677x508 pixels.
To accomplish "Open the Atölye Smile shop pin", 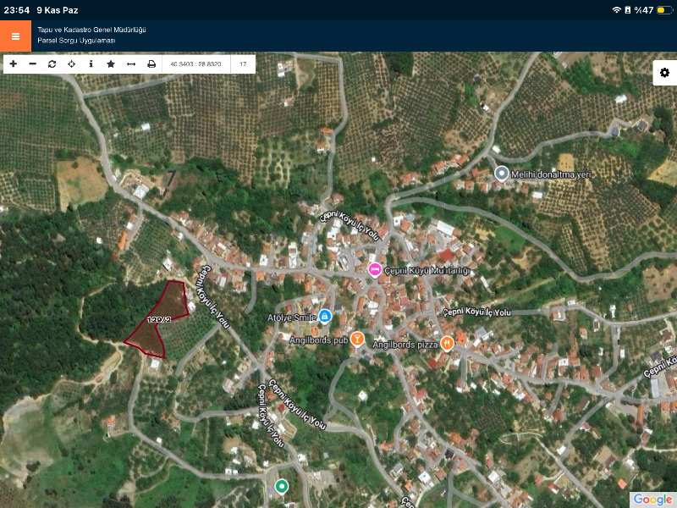I will tap(325, 317).
